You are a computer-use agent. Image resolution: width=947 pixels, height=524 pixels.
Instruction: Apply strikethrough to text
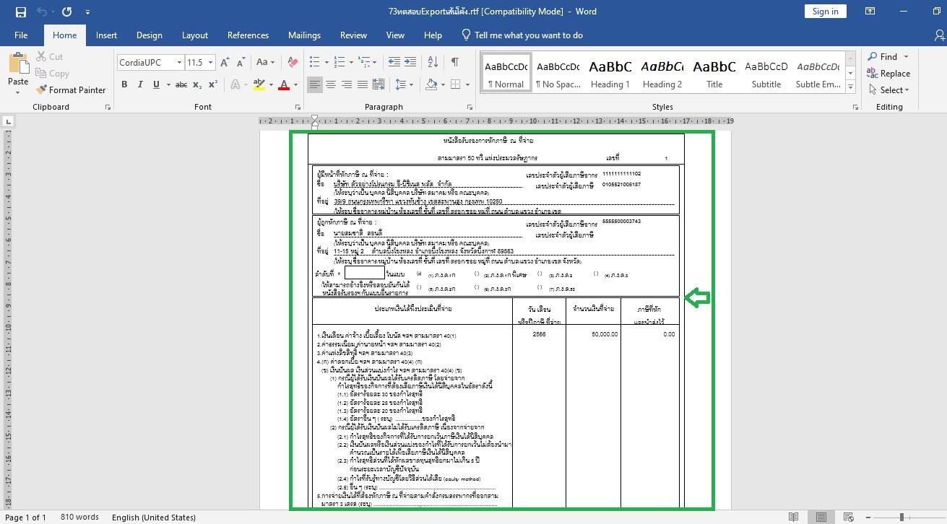[181, 84]
